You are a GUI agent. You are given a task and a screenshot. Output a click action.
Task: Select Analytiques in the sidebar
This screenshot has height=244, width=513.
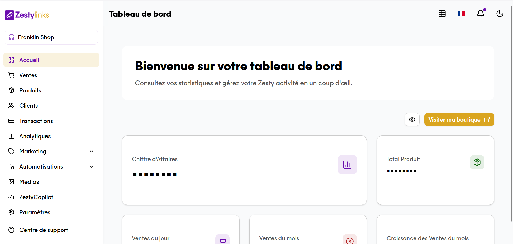(35, 136)
